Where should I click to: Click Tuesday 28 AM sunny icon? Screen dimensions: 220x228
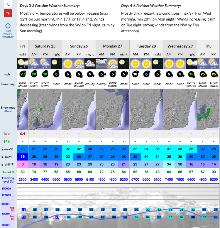pos(135,64)
